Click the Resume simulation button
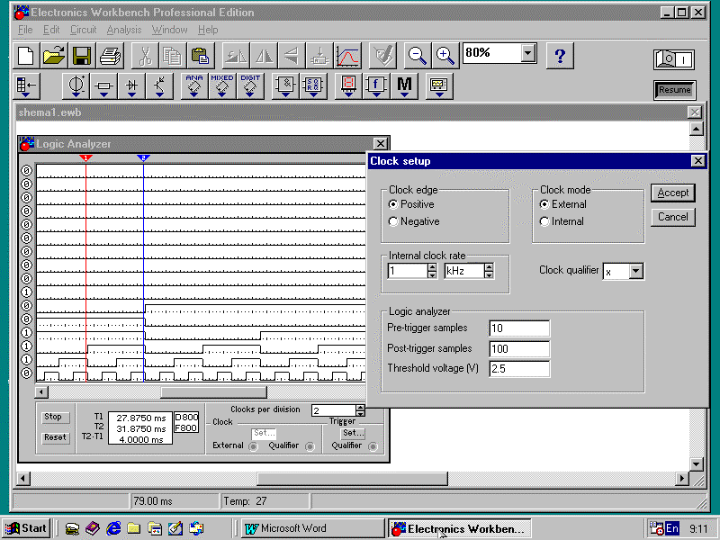Viewport: 720px width, 540px height. (674, 90)
